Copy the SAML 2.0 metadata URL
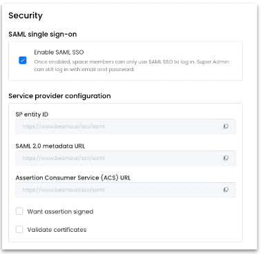Viewport: 261px width, 254px height. pos(226,158)
